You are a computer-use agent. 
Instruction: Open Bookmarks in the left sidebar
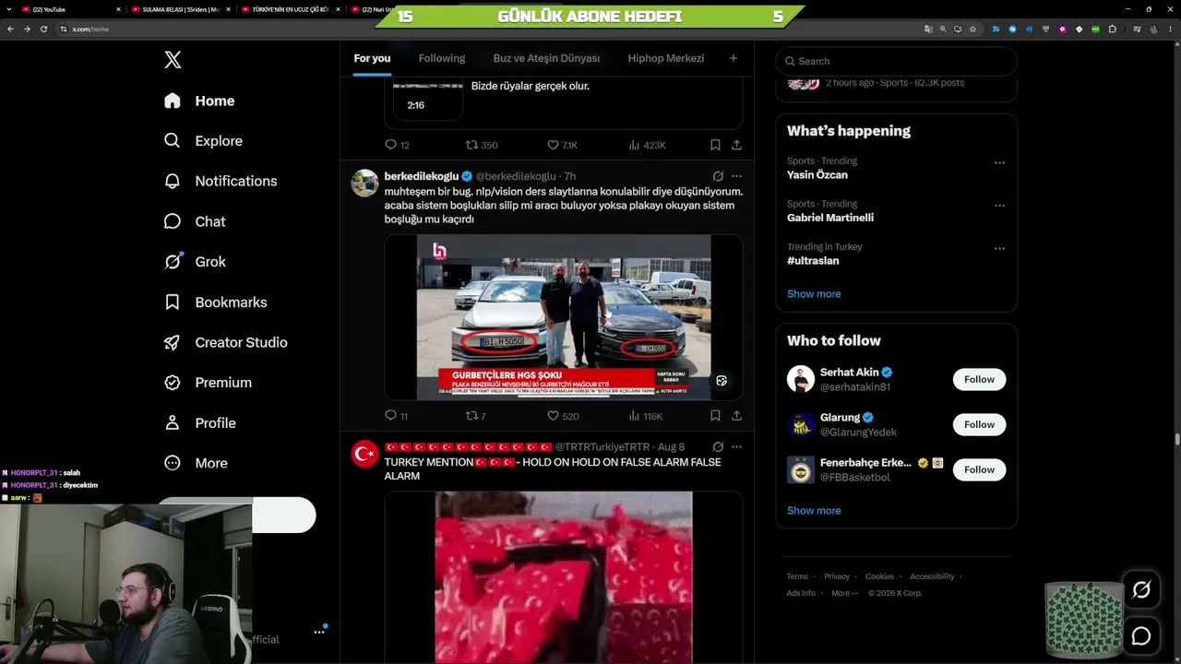pyautogui.click(x=215, y=302)
